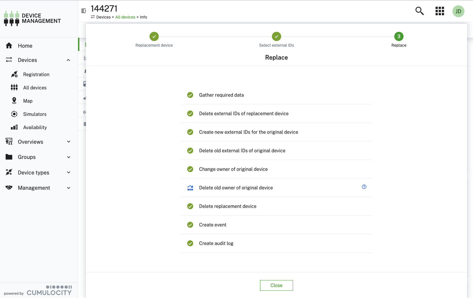Image resolution: width=473 pixels, height=298 pixels.
Task: Collapse the Devices section
Action: 68,60
